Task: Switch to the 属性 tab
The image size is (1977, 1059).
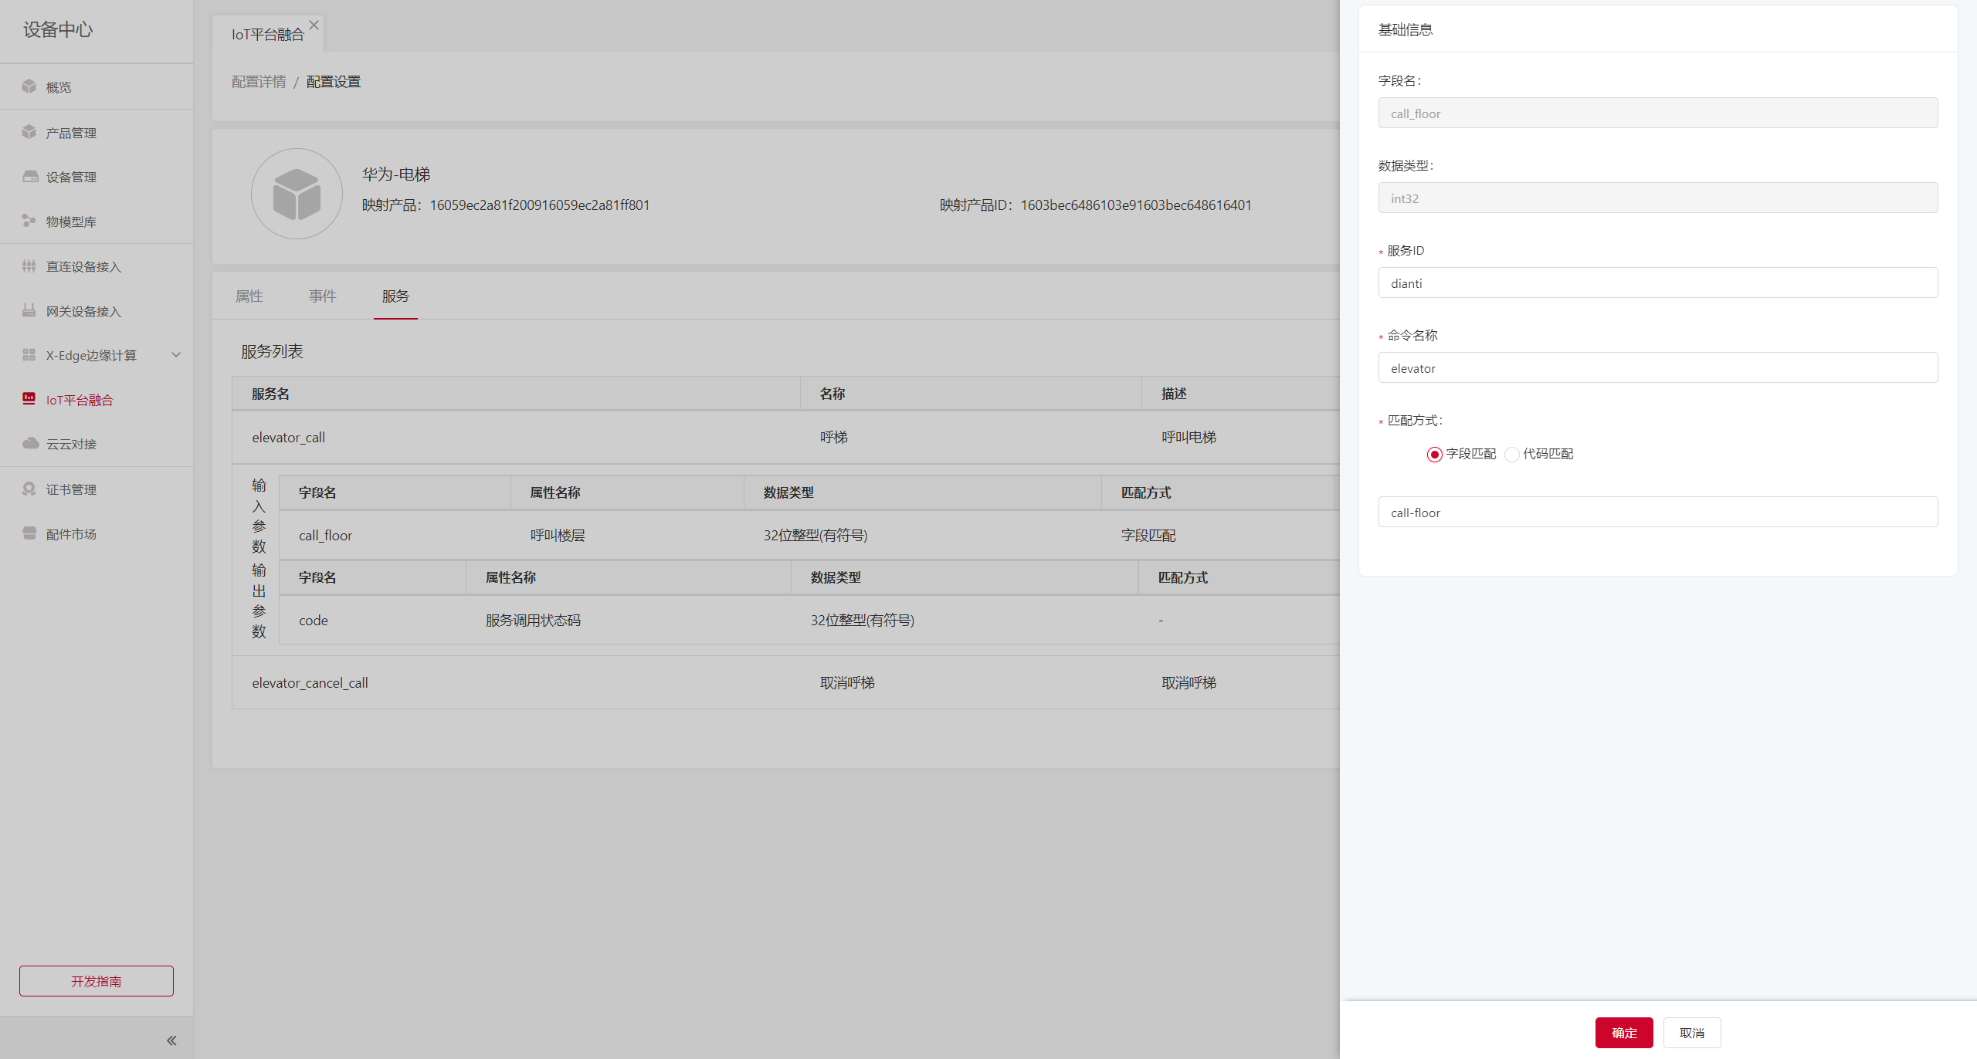Action: tap(249, 296)
